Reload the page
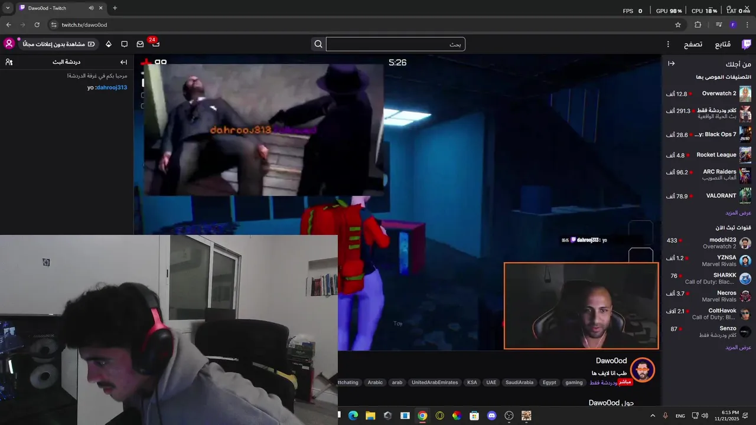Image resolution: width=756 pixels, height=425 pixels. click(37, 25)
